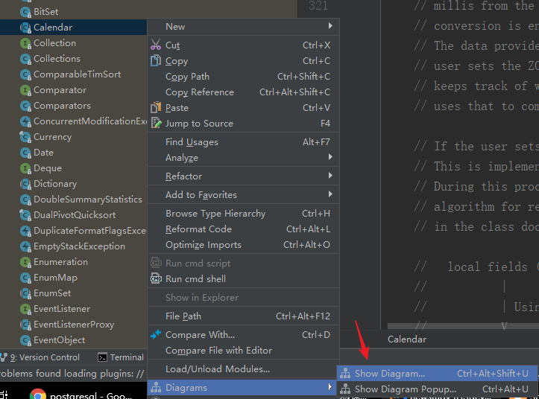The image size is (539, 399).
Task: Select Optimize Imports option
Action: pyautogui.click(x=203, y=245)
